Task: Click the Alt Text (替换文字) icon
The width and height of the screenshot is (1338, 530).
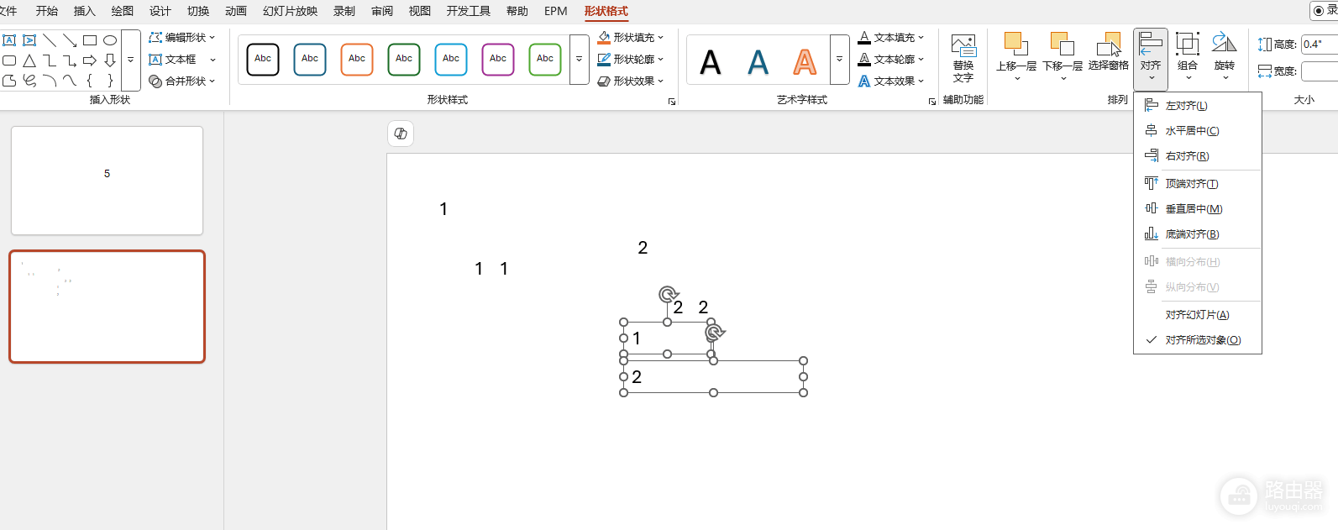Action: coord(963,57)
